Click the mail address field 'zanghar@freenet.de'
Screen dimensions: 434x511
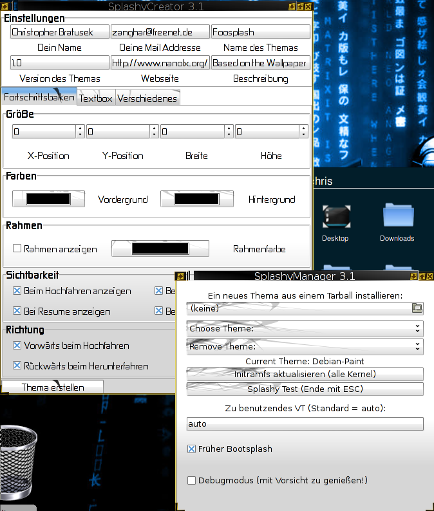(160, 32)
